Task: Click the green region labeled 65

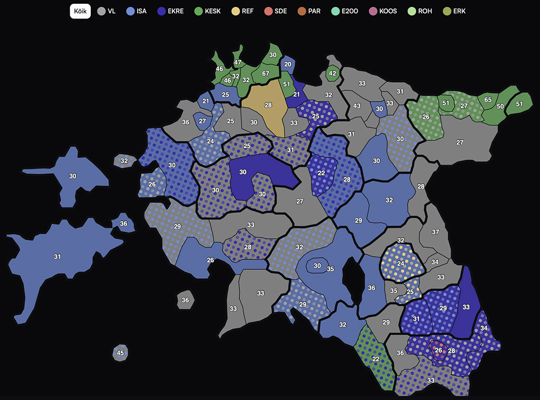Action: 488,100
